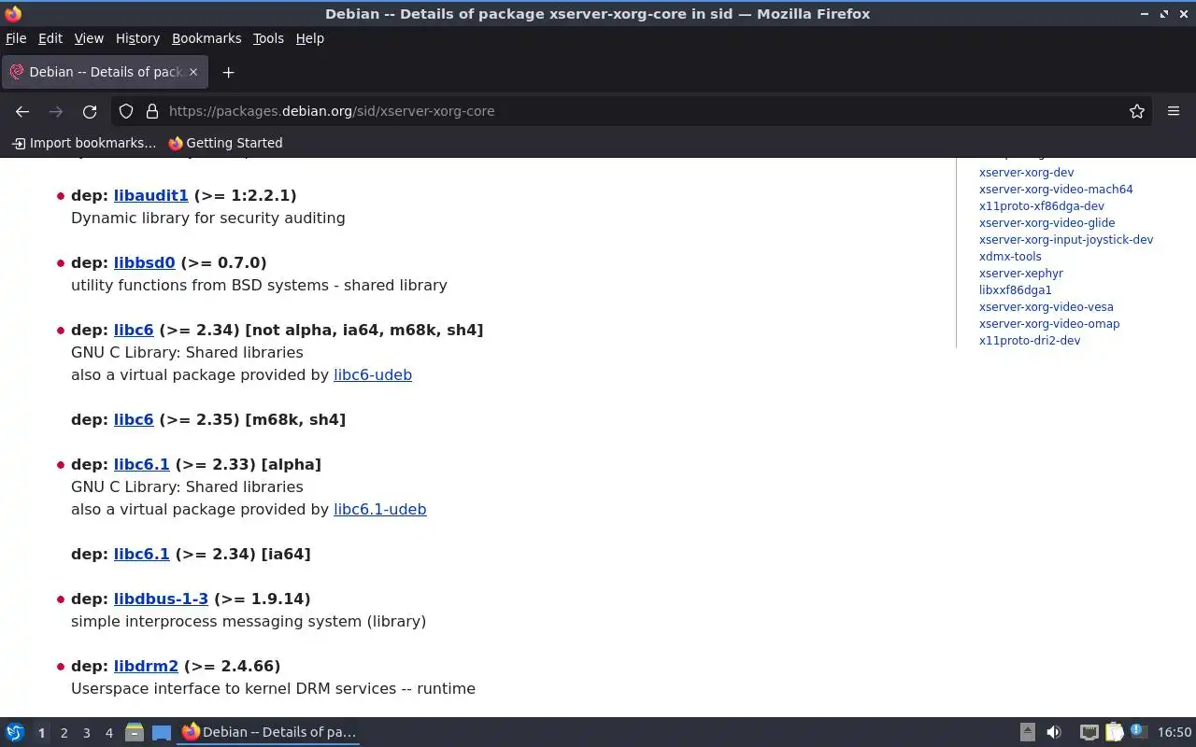Bookmark this page with the star
The image size is (1196, 747).
point(1137,111)
